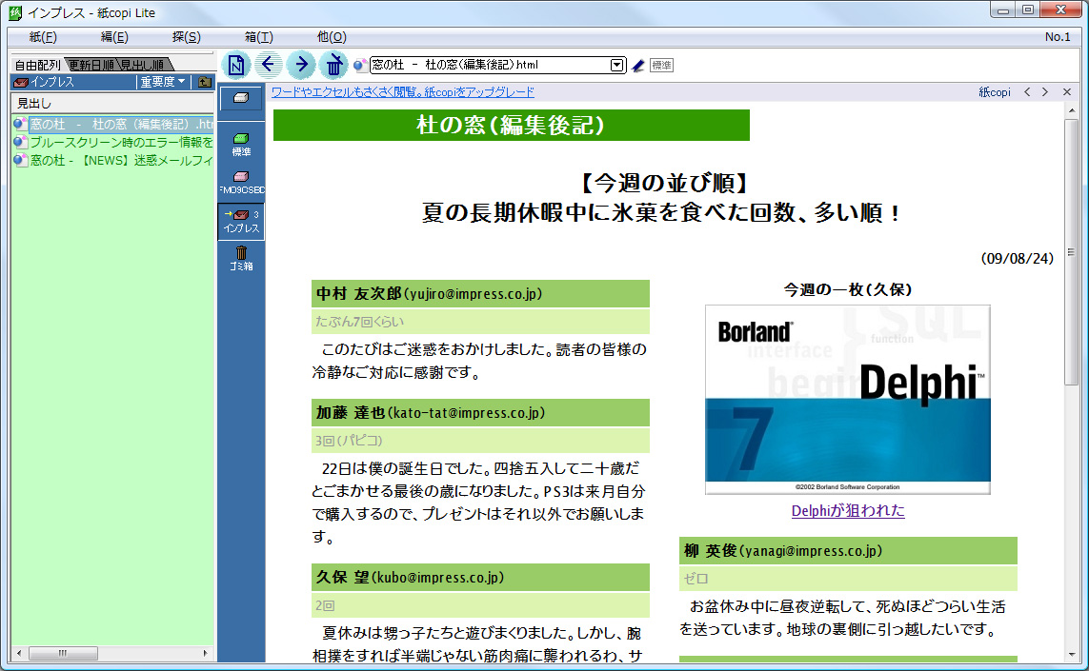Open the ゴミ箱 trash box in the sidebar
Screen dimensions: 1089x671
[241, 255]
